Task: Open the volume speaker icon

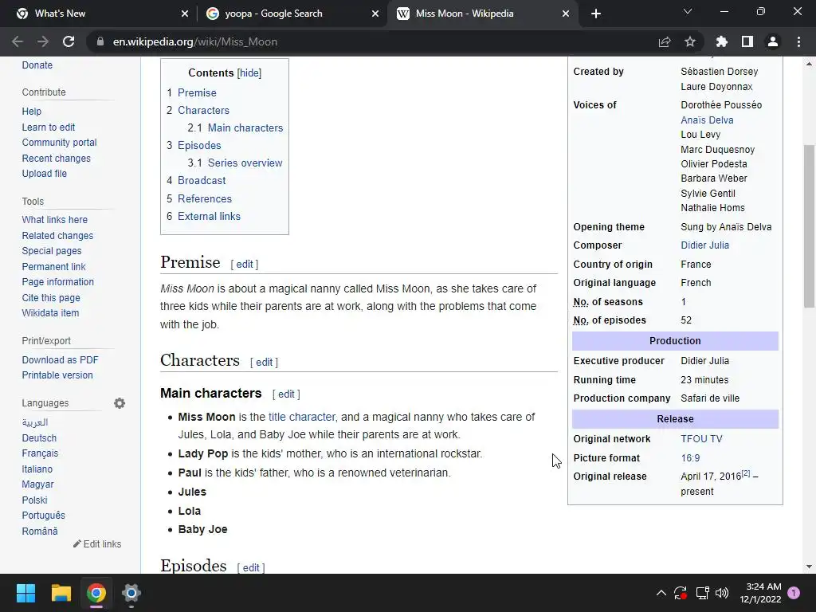Action: [x=722, y=593]
